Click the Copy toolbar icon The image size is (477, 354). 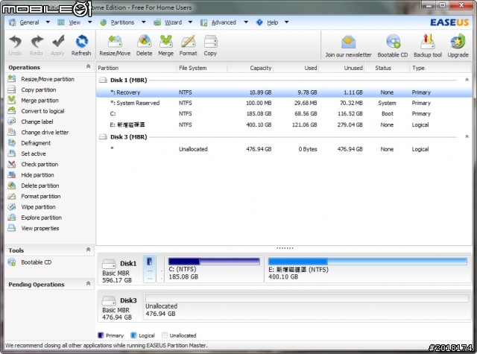click(210, 45)
